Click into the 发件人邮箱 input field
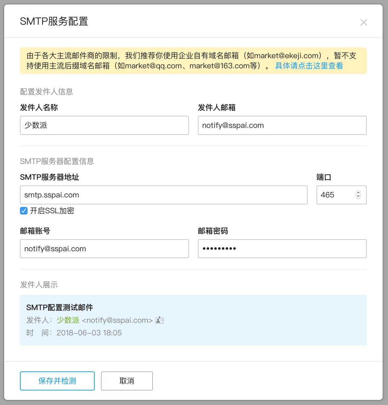This screenshot has width=388, height=405. coord(282,125)
